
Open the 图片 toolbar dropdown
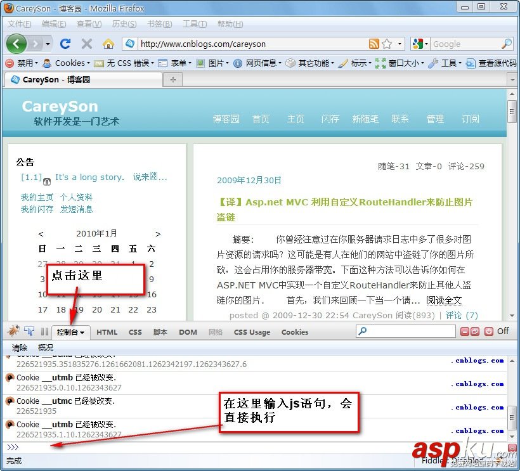click(212, 63)
